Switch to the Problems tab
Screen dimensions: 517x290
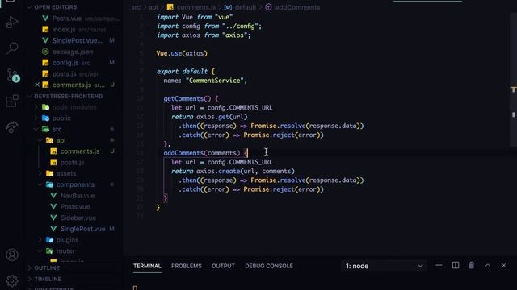click(x=187, y=266)
